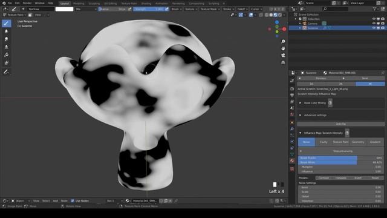The height and width of the screenshot is (218, 387).
Task: Toggle Use Nodes checkbox
Action: 73,200
